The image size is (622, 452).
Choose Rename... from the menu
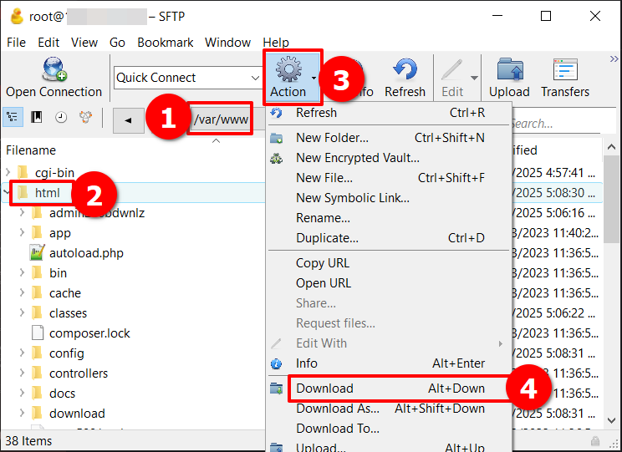pyautogui.click(x=389, y=218)
